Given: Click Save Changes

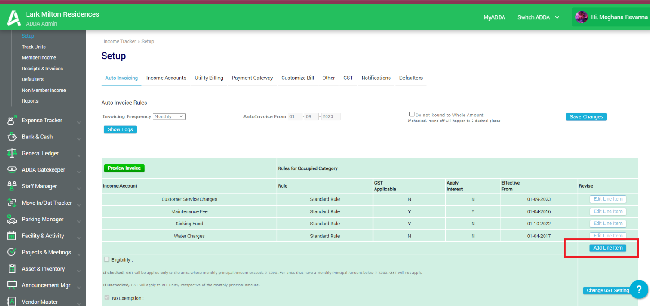Looking at the screenshot, I should 586,116.
